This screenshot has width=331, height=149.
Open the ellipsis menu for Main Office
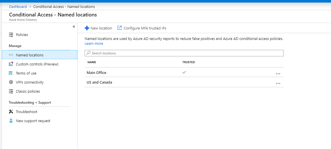click(278, 74)
